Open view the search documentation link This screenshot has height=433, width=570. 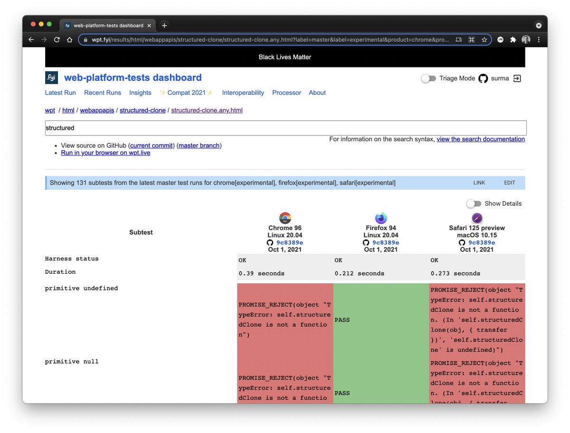[481, 139]
